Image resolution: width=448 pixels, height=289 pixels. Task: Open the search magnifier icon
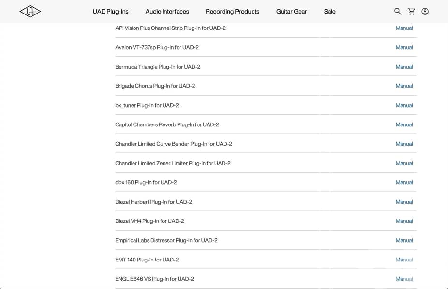(x=398, y=11)
